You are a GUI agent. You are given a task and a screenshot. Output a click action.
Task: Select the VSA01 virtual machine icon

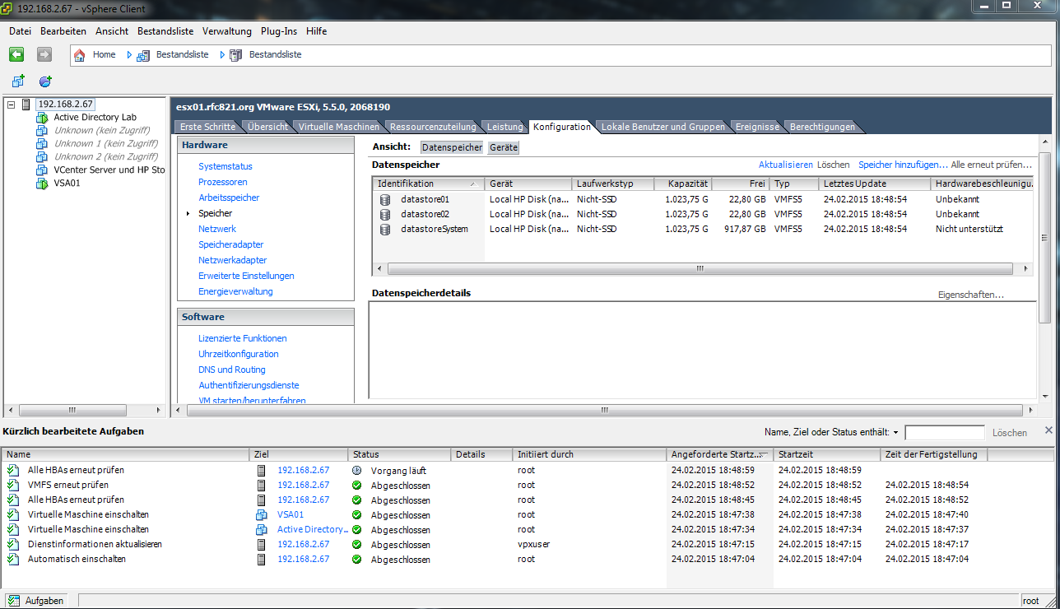(42, 183)
